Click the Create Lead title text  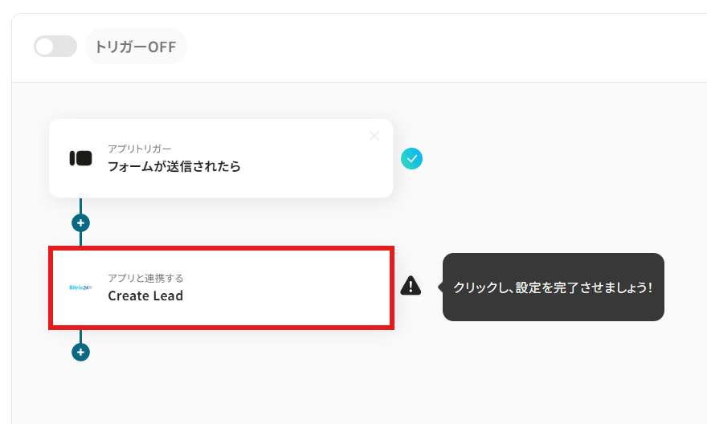pyautogui.click(x=145, y=296)
